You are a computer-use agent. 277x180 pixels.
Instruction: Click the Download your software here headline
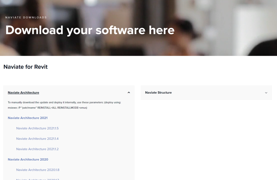pyautogui.click(x=90, y=30)
